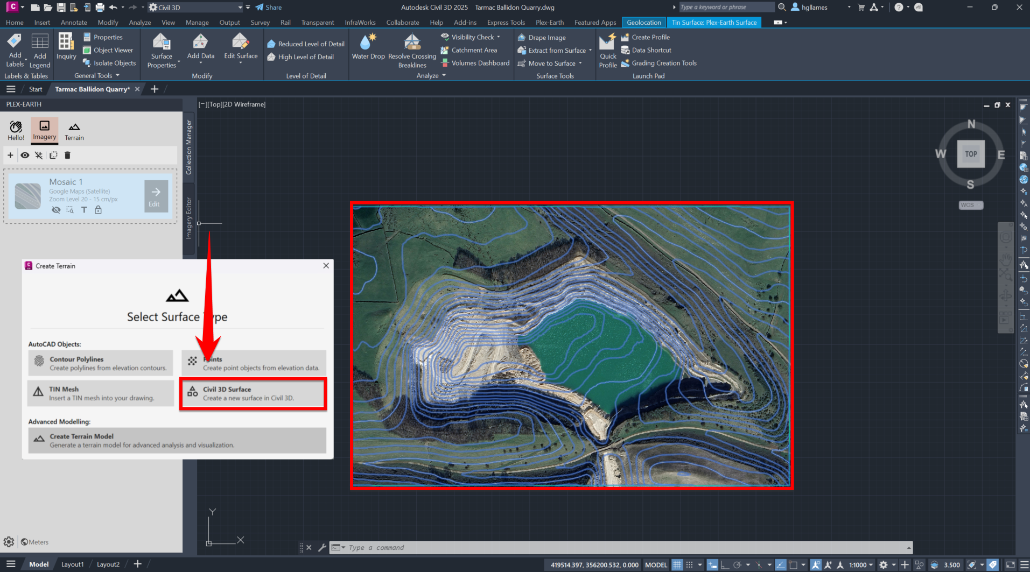
Task: Close the Create Terrain dialog
Action: click(326, 266)
